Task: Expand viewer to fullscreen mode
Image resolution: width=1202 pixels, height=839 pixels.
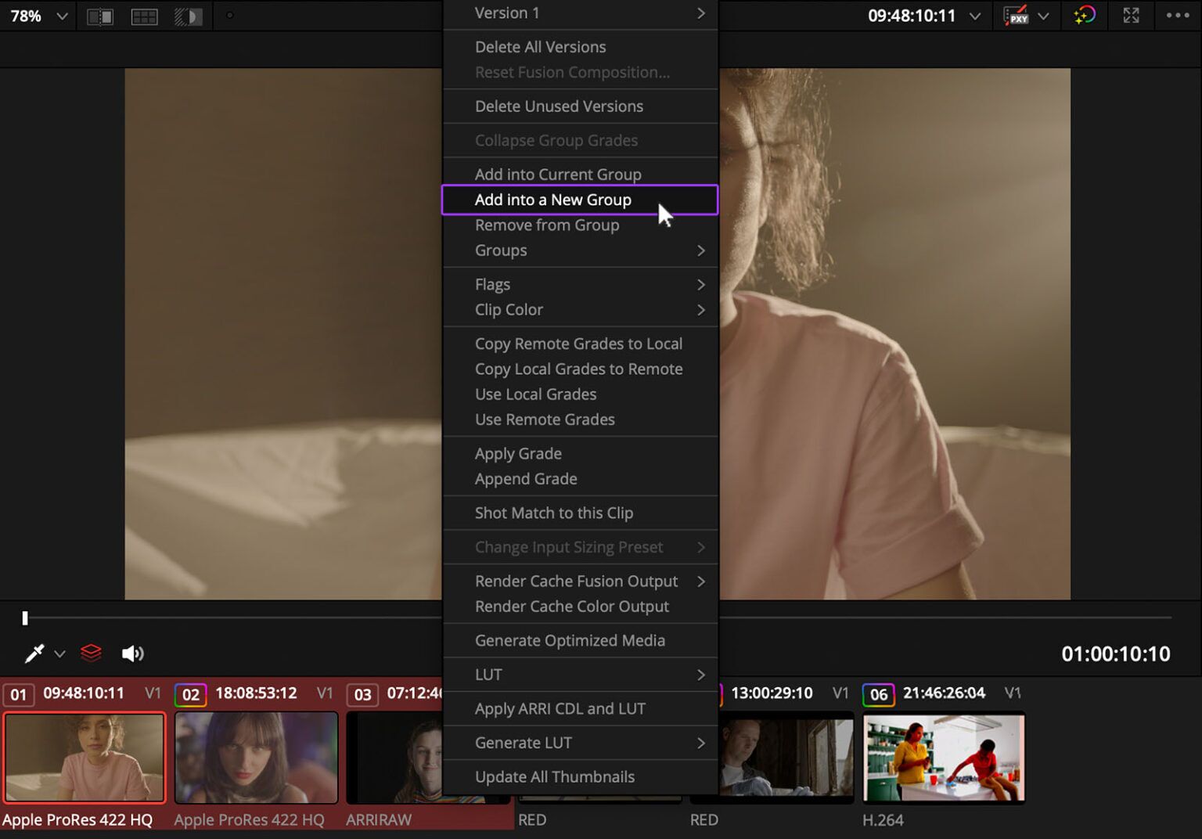Action: (x=1130, y=16)
